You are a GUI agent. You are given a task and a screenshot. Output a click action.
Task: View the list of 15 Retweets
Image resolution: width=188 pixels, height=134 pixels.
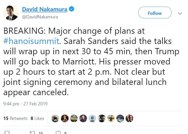15,118
